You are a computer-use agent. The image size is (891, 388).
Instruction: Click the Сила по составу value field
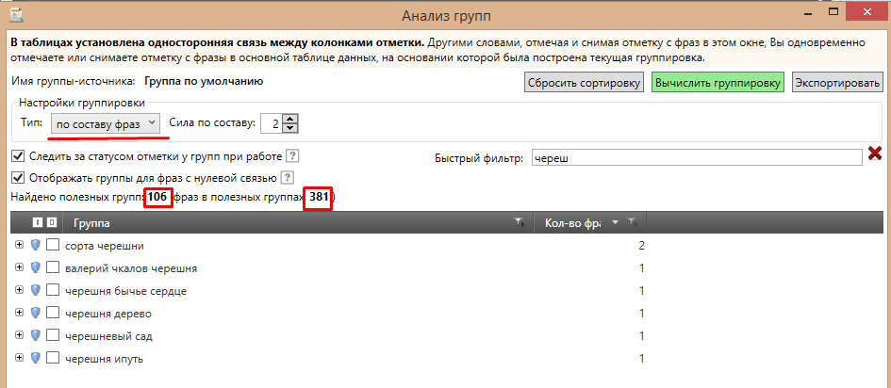272,123
